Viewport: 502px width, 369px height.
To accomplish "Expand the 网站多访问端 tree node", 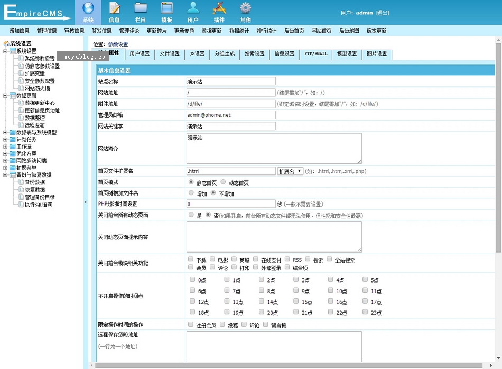I will (5, 160).
